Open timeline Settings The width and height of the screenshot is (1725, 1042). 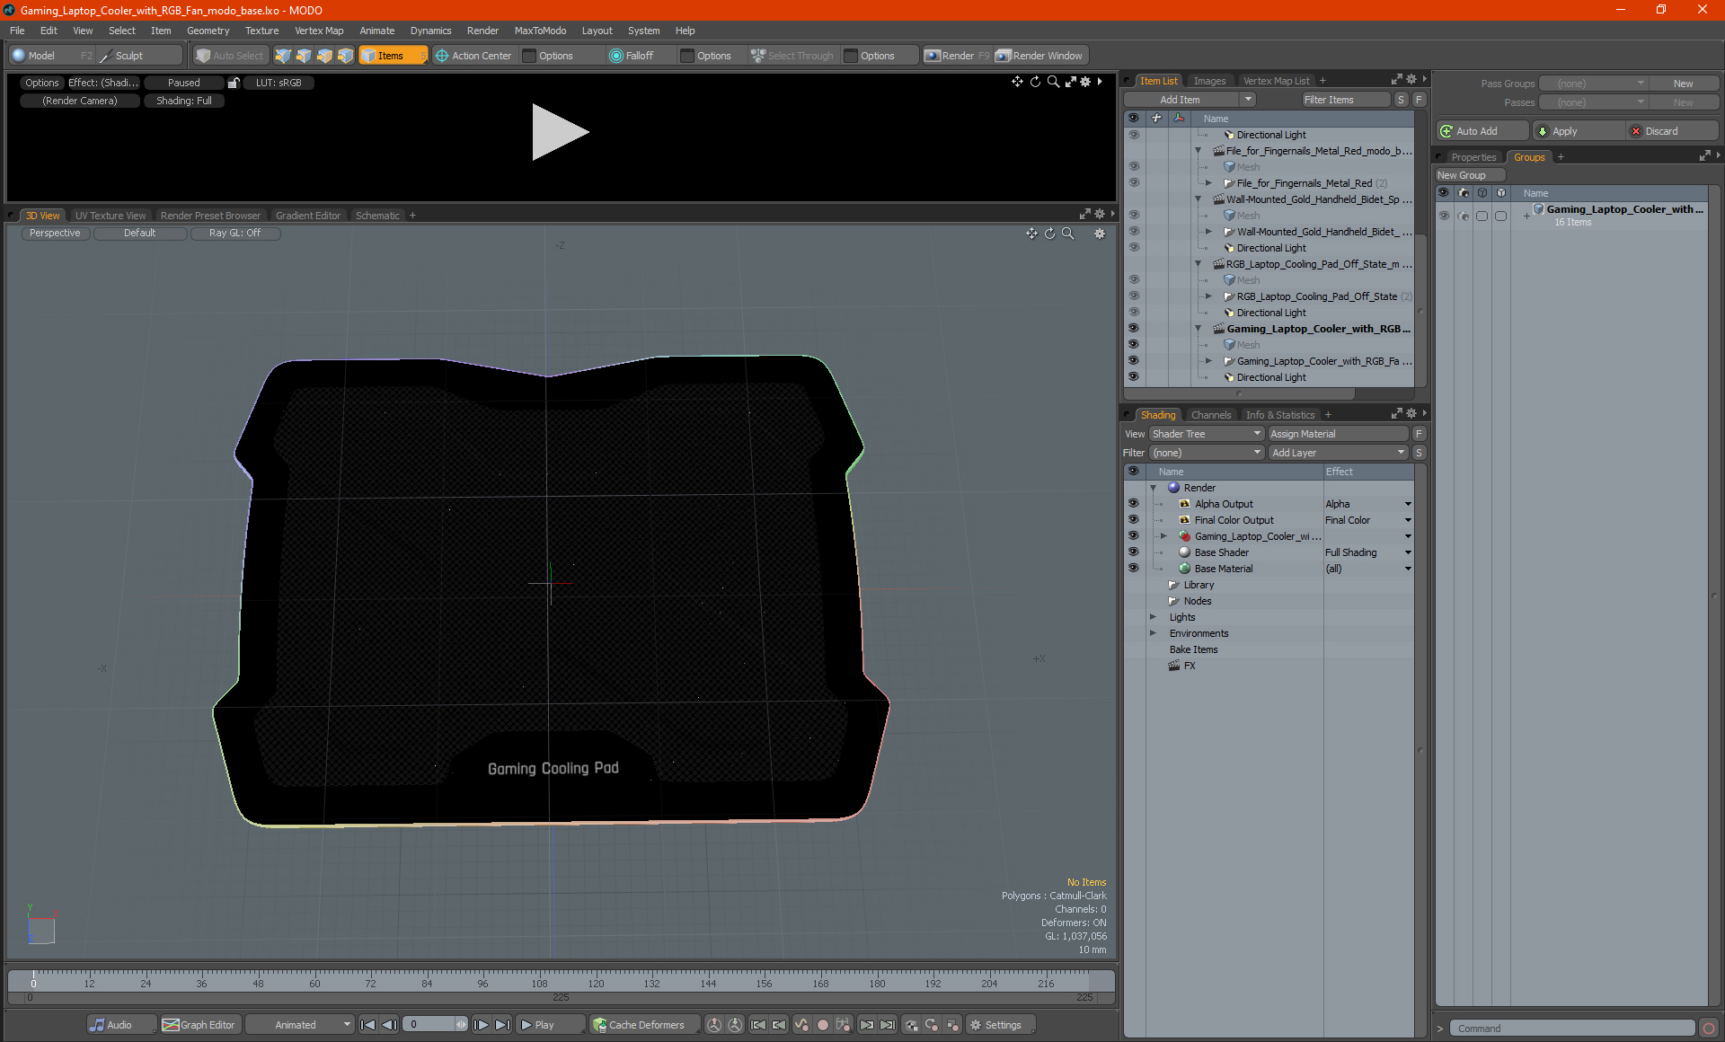coord(1002,1025)
